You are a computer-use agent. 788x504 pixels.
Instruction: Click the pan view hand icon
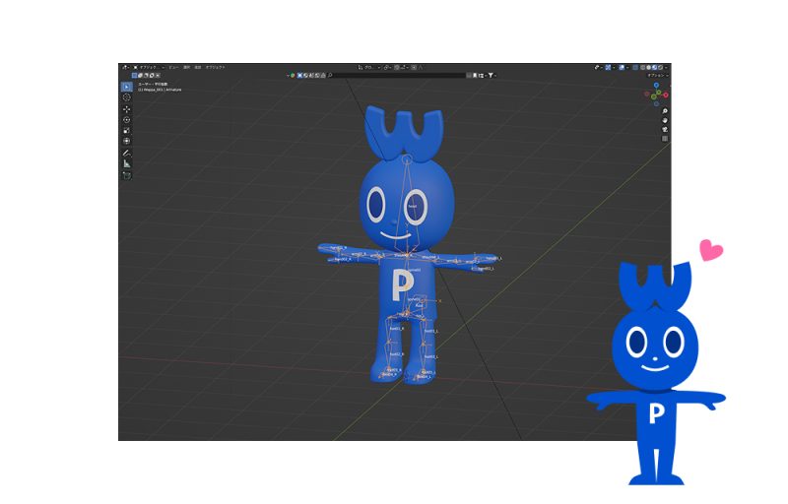click(x=665, y=120)
